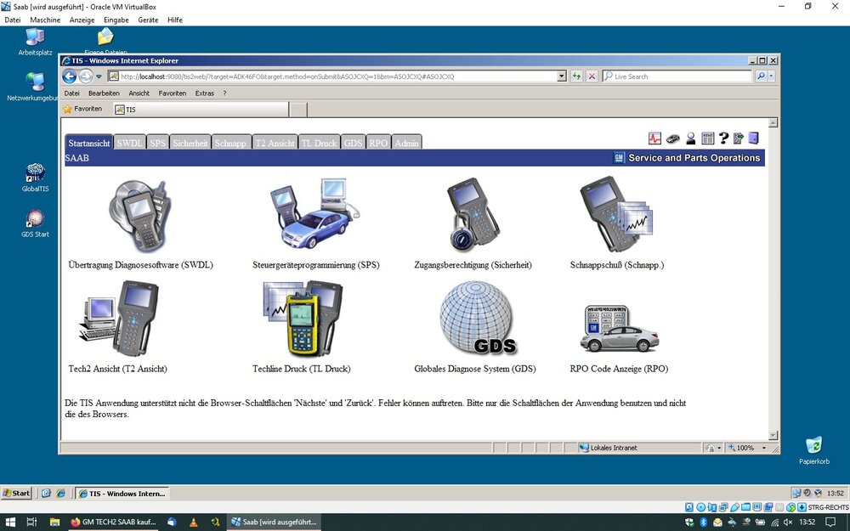The image size is (850, 531).
Task: Click the green arrow export toolbar icon
Action: pyautogui.click(x=739, y=138)
